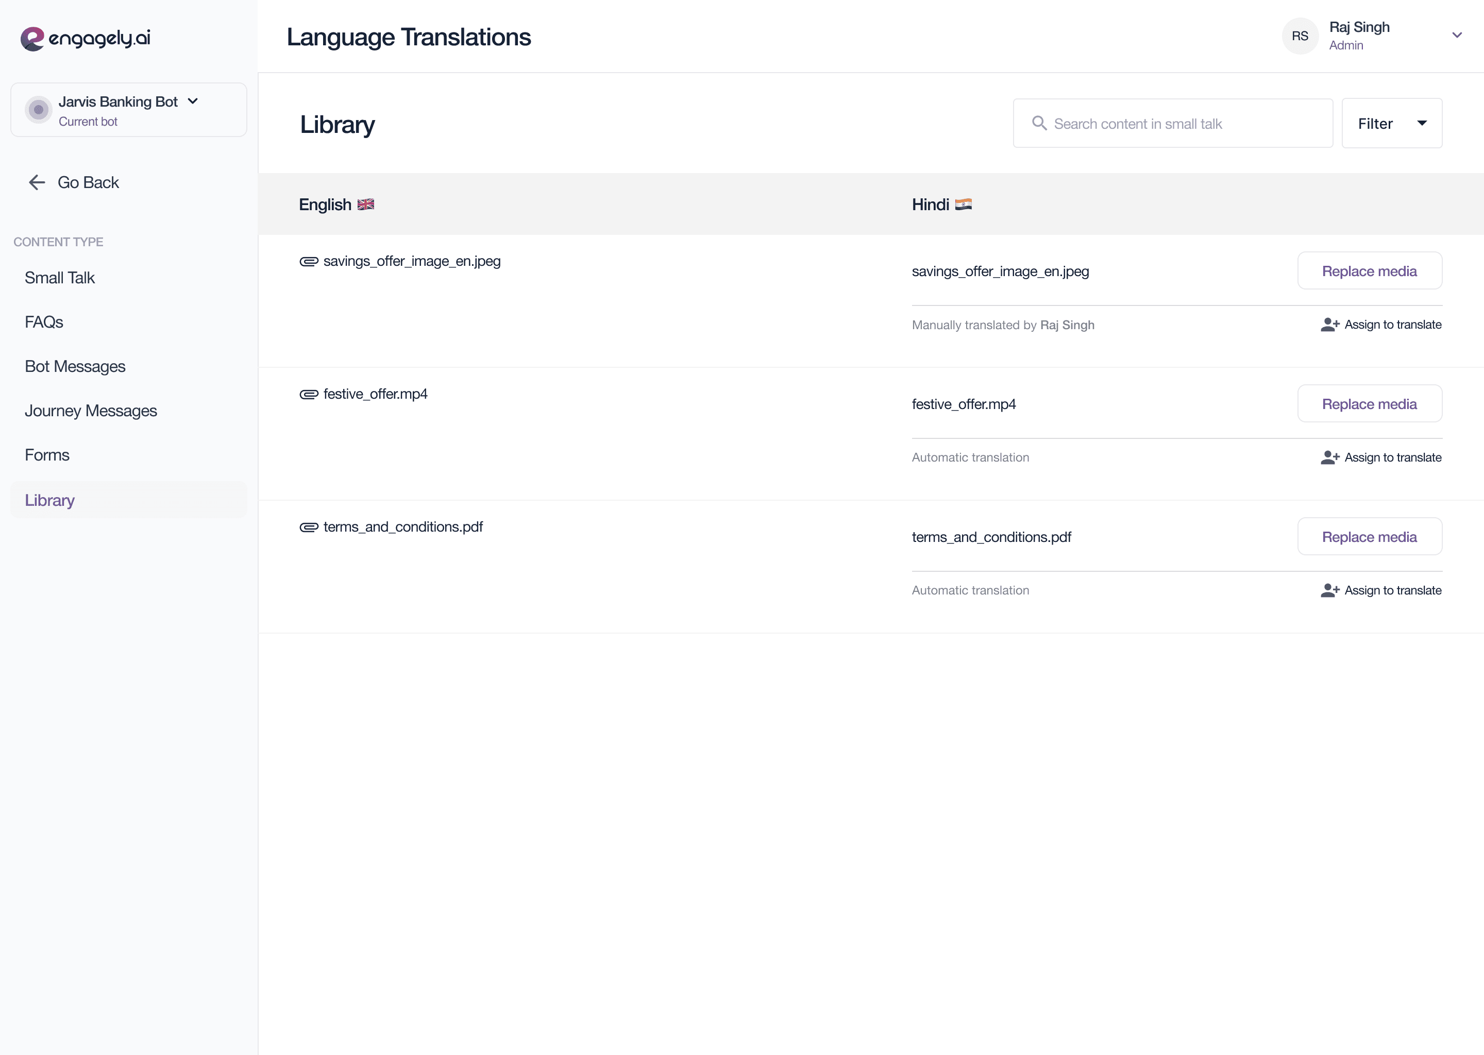Assign savings_offer_image_en.jpeg to translate
The width and height of the screenshot is (1484, 1055).
1381,325
